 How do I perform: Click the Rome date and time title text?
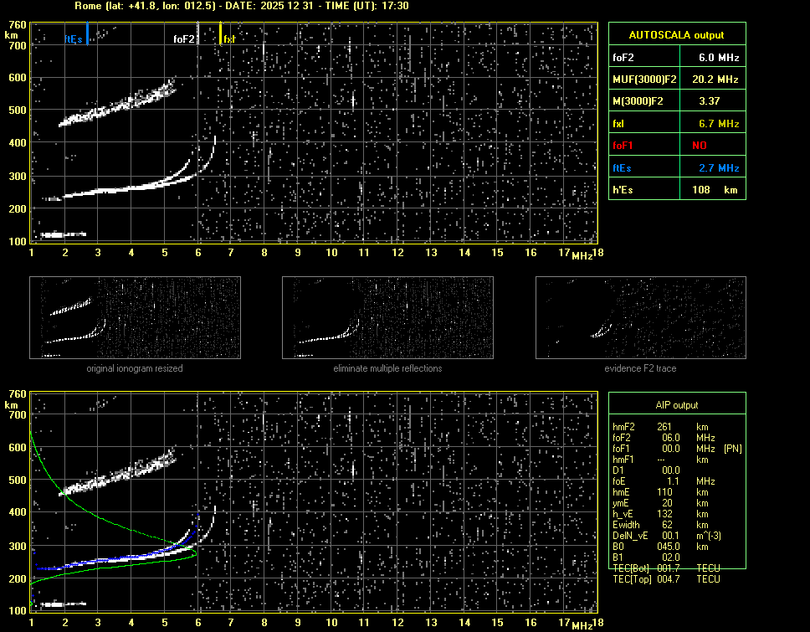click(242, 6)
